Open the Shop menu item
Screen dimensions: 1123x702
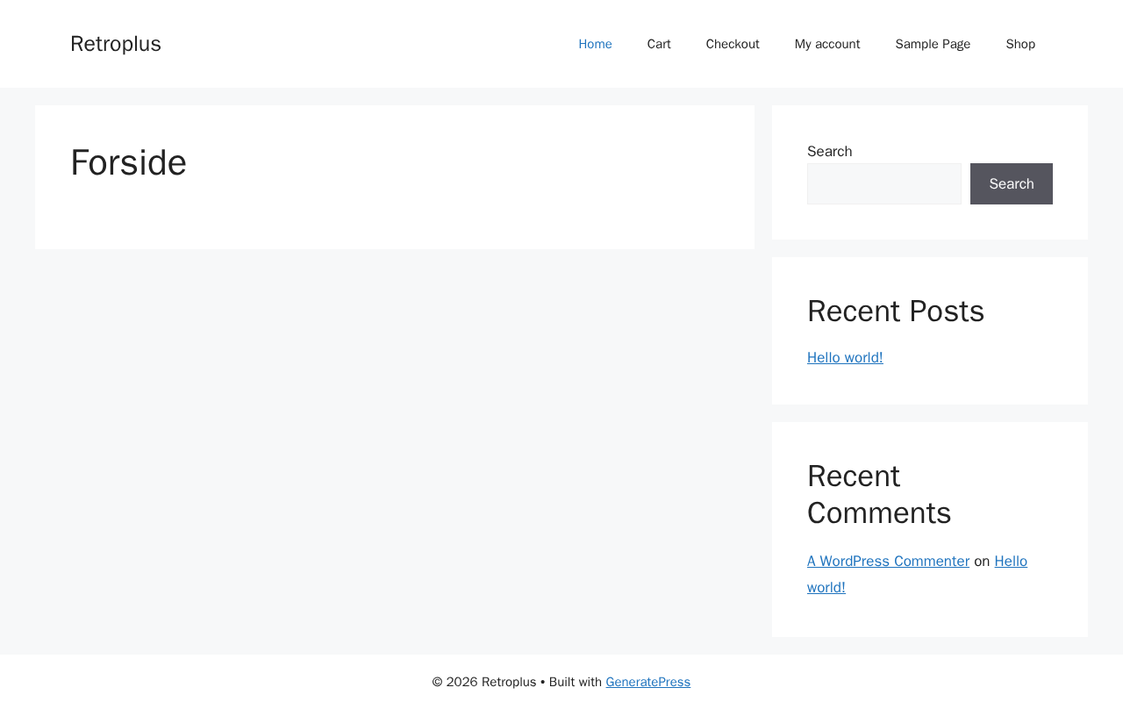[1020, 44]
